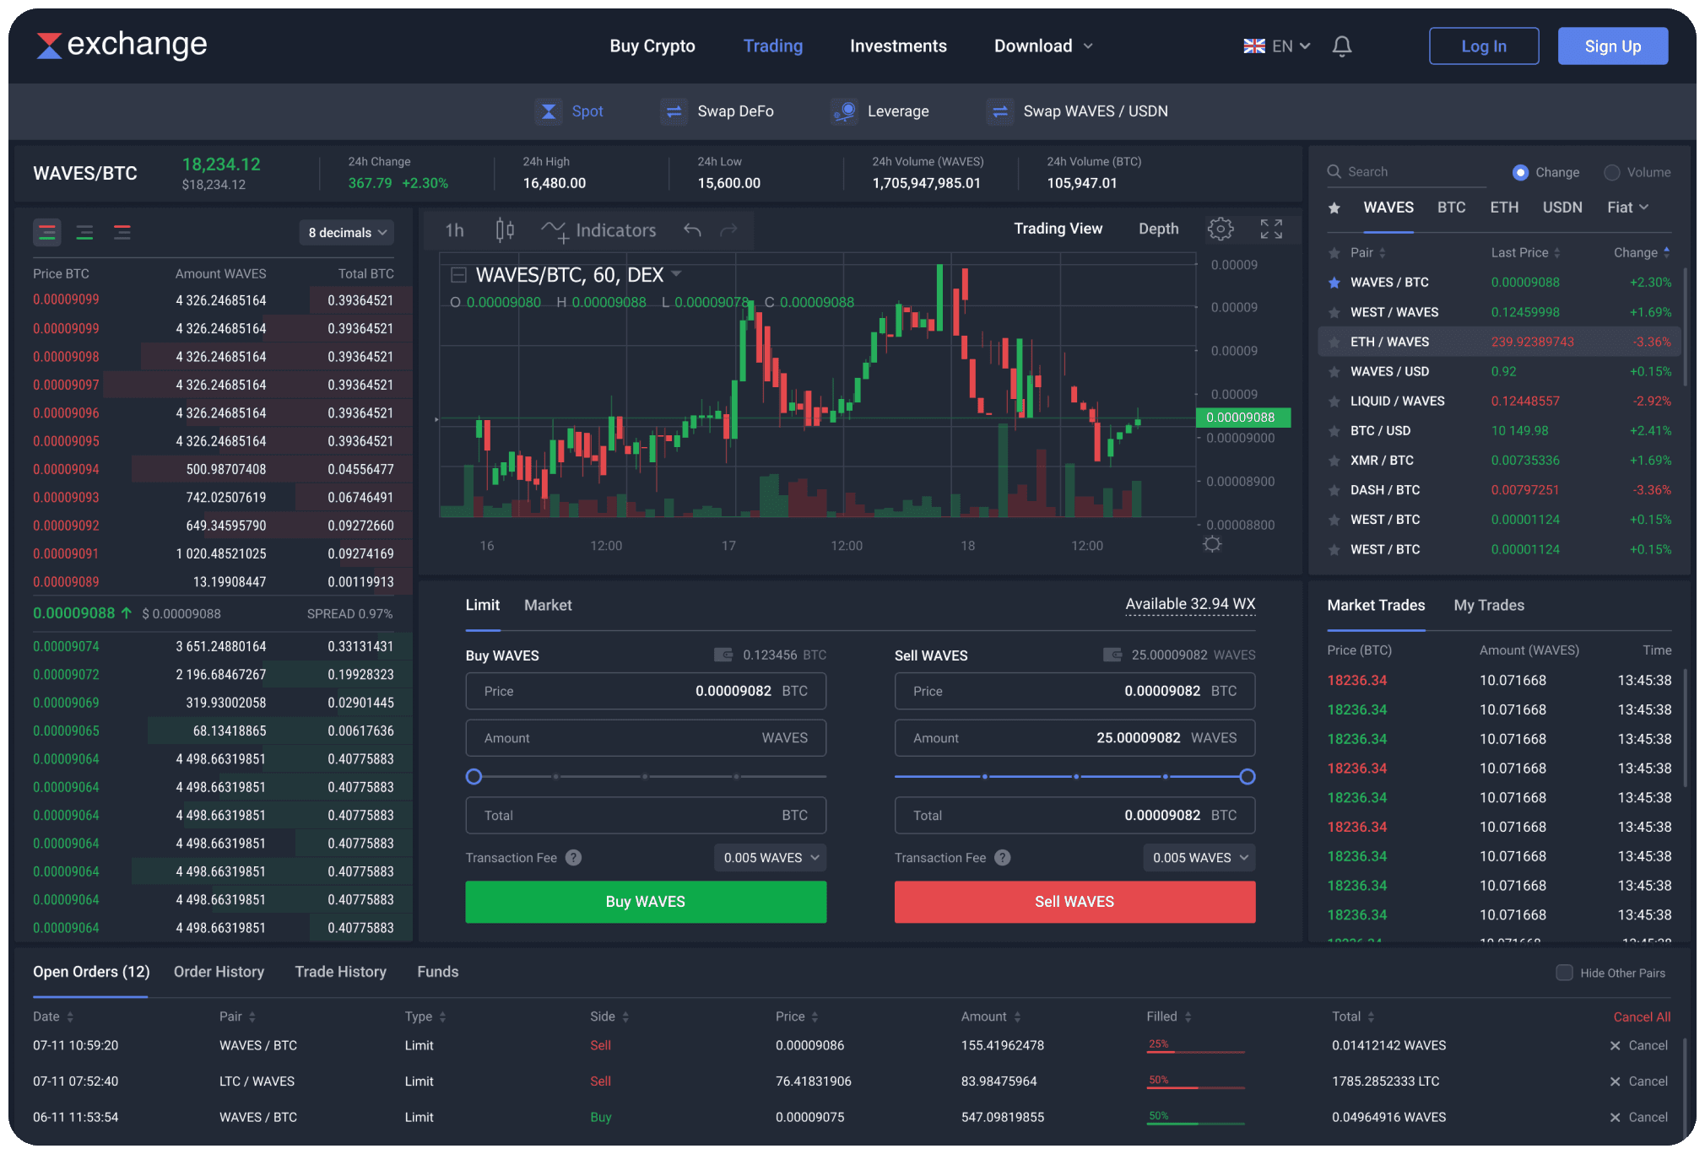The image size is (1705, 1154).
Task: Check Hide Other Pairs checkbox
Action: point(1564,973)
